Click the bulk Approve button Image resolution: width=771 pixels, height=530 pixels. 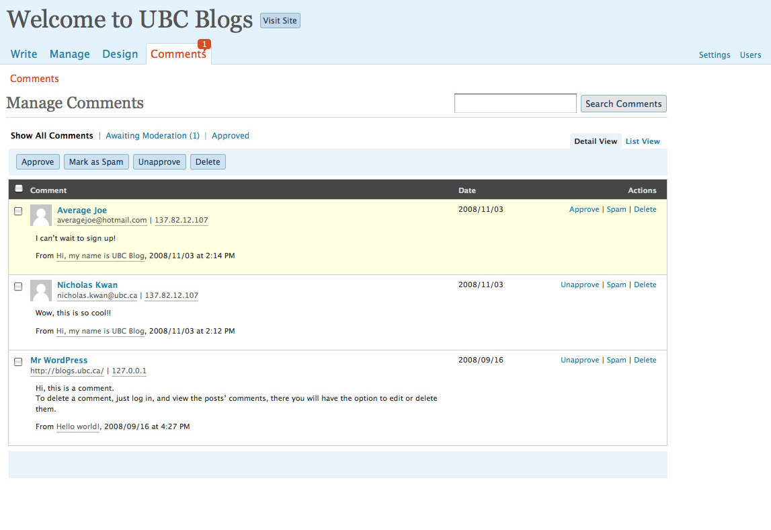point(38,162)
